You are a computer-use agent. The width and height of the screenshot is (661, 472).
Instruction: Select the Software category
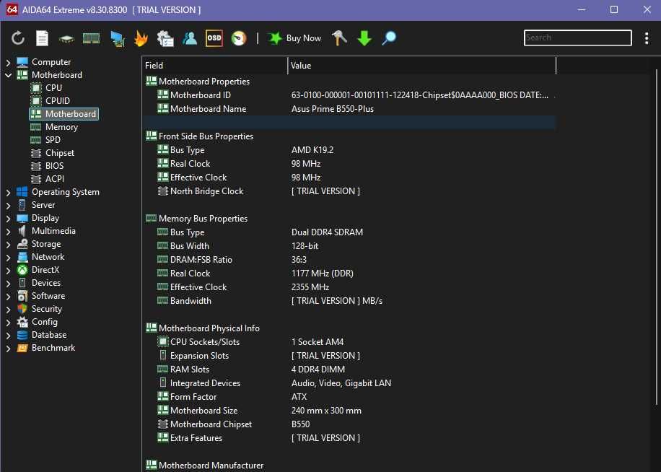coord(48,296)
